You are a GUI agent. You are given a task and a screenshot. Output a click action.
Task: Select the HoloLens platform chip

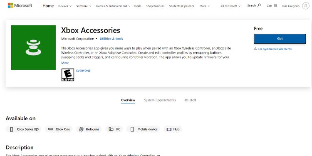click(89, 129)
